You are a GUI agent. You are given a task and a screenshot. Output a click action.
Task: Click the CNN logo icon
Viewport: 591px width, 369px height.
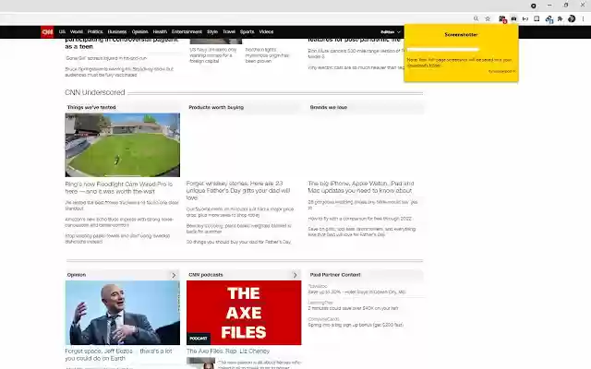[x=47, y=32]
